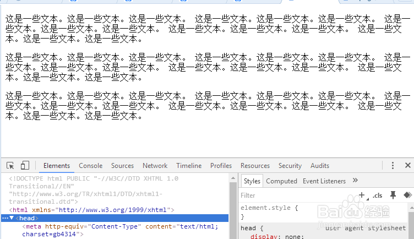Image resolution: width=414 pixels, height=239 pixels.
Task: Click the scroll-up arrow of Elements pane
Action: pos(233,178)
